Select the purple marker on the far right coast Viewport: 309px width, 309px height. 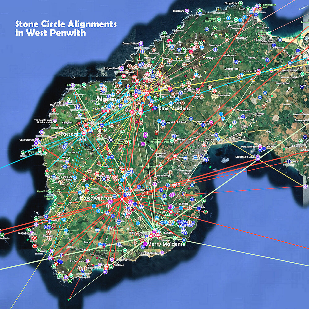[306, 186]
